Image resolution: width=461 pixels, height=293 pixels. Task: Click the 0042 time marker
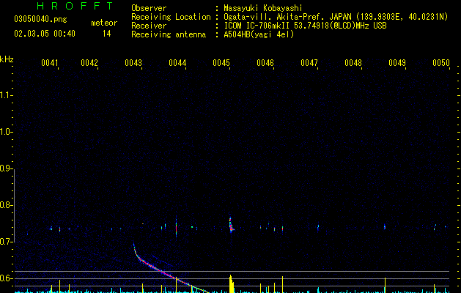pos(89,63)
